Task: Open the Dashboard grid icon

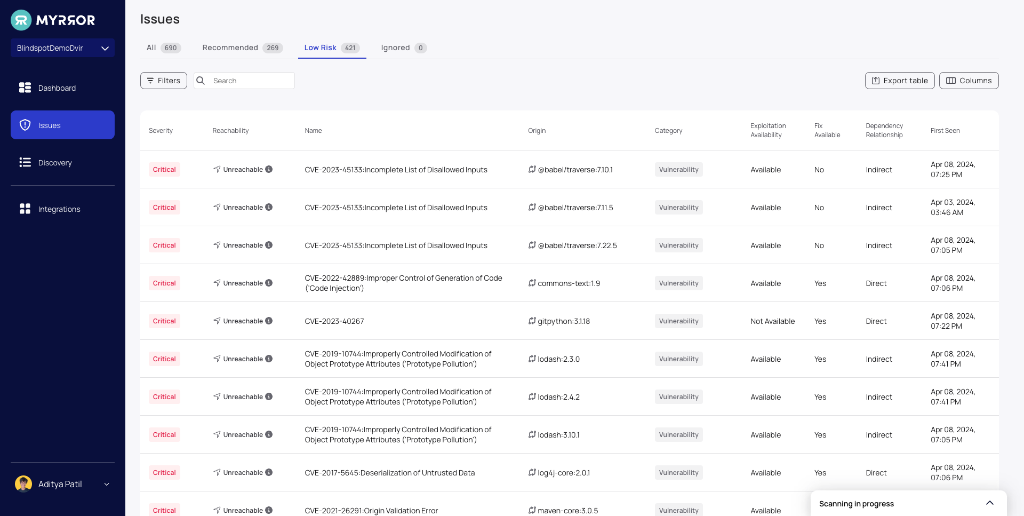Action: click(25, 88)
